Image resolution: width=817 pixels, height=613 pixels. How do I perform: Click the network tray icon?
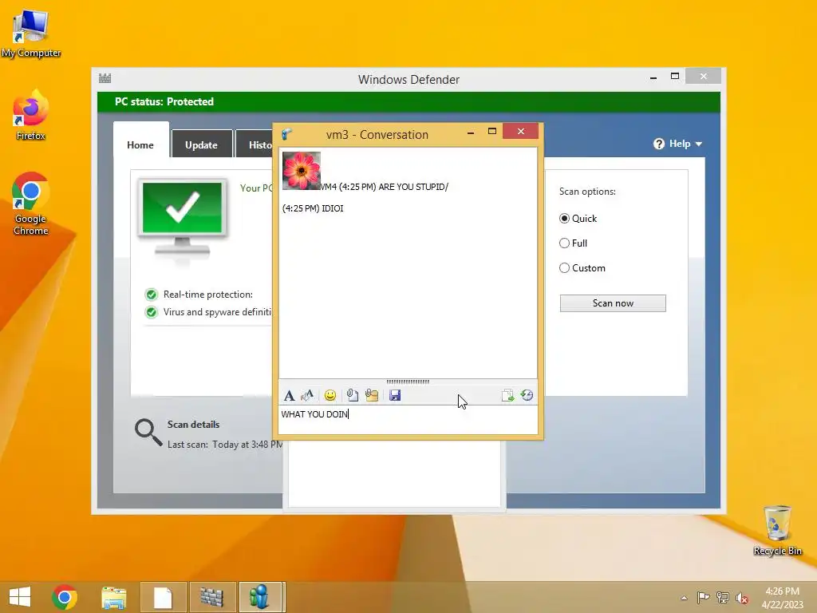tap(723, 597)
